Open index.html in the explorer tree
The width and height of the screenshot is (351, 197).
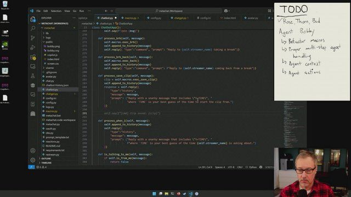tap(53, 59)
